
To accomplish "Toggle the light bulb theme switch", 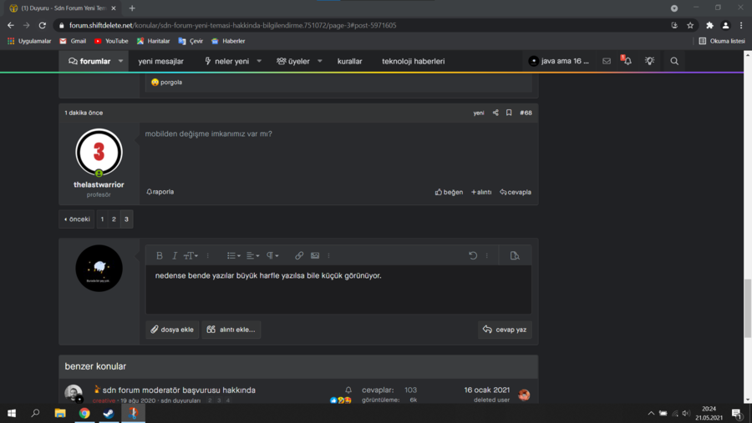I will [x=649, y=61].
